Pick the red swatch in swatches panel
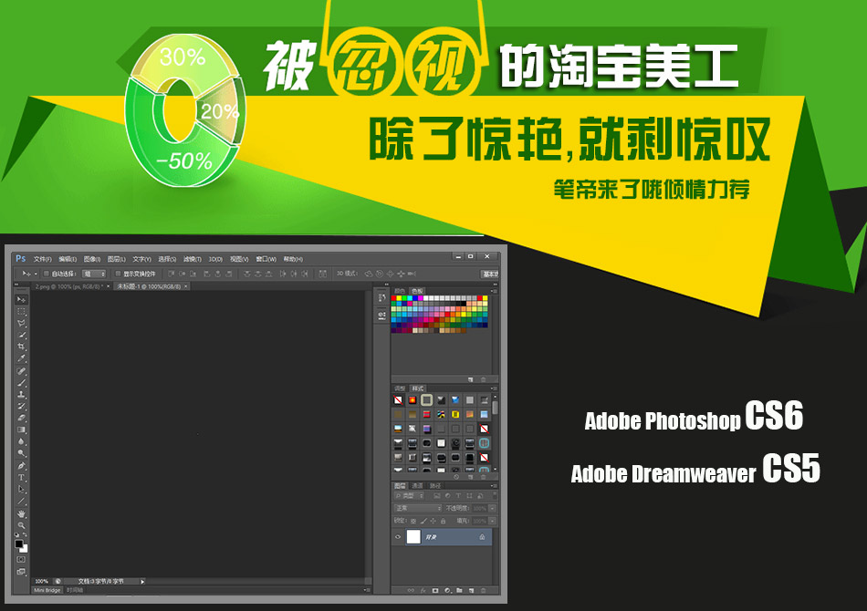 (x=393, y=298)
